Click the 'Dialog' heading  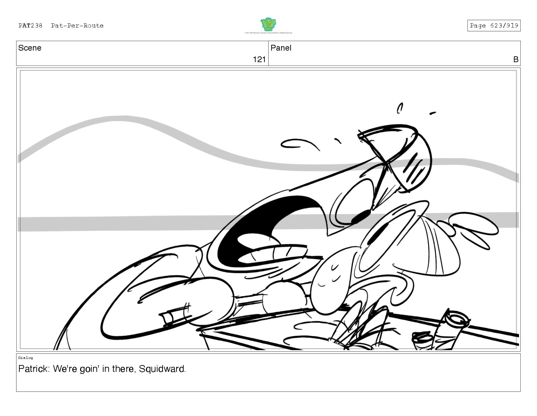point(25,358)
